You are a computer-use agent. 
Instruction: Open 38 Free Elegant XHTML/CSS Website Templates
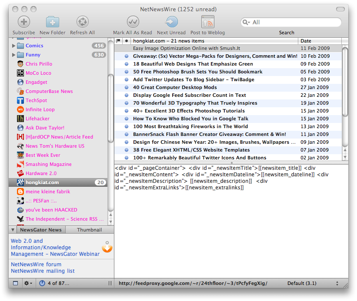point(228,150)
